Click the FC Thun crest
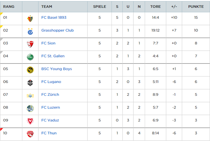Screen dimensions: 210x141 (x=30, y=134)
